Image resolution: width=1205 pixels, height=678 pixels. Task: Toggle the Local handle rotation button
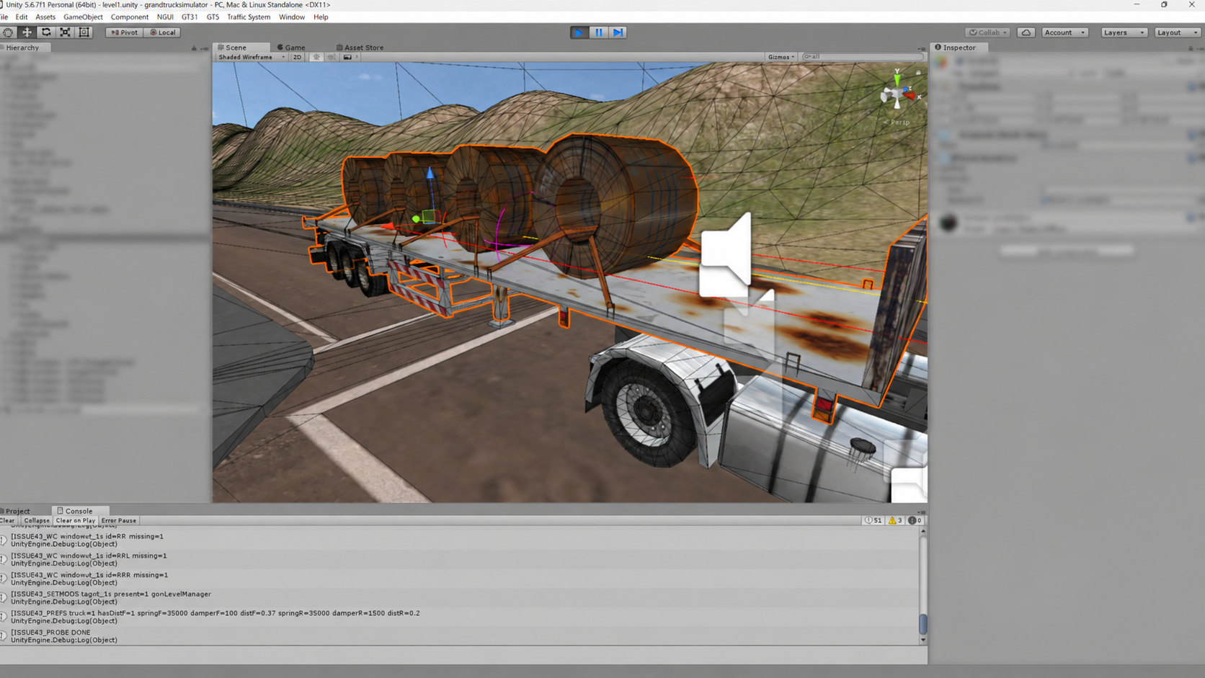pos(162,32)
